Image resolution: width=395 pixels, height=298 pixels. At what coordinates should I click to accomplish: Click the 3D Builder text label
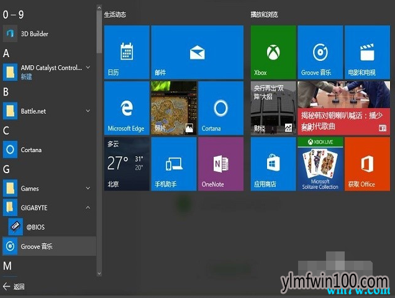(x=35, y=34)
